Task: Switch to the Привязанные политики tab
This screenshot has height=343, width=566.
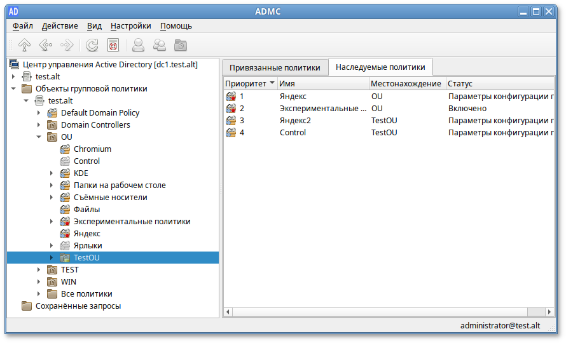Action: pyautogui.click(x=275, y=67)
